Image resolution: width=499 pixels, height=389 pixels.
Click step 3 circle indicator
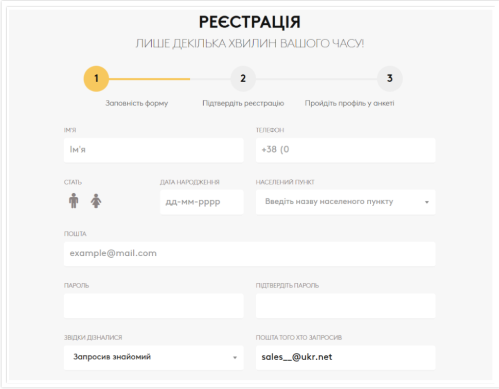(x=389, y=79)
